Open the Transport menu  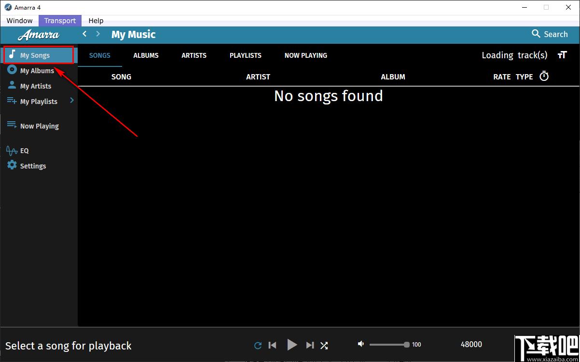pos(60,21)
